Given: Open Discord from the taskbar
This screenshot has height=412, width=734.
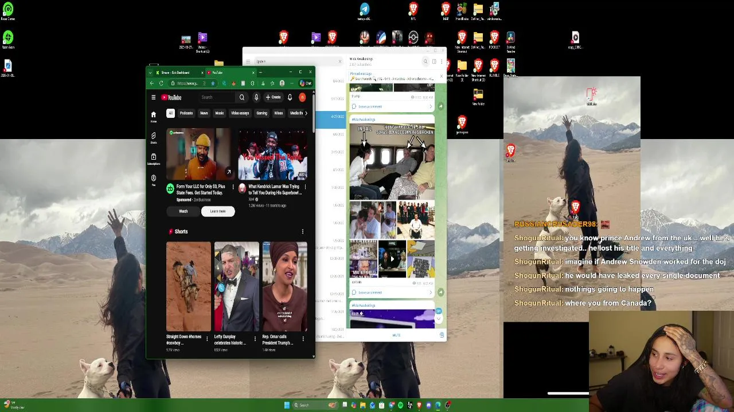Looking at the screenshot, I should (428, 405).
